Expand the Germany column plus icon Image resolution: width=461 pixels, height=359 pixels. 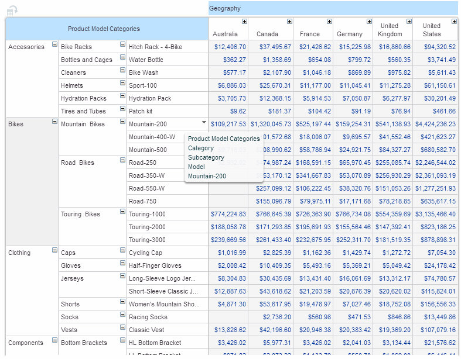pos(369,22)
